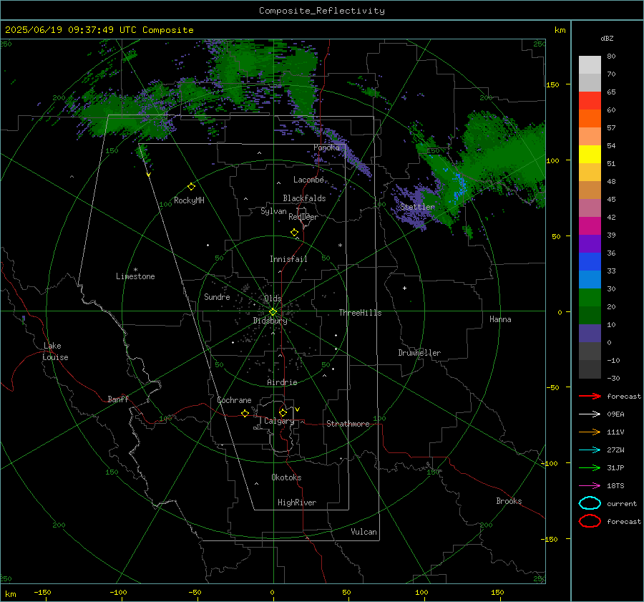Click the -150 tick on bottom km axis
Screen dimensions: 644x602
[42, 592]
